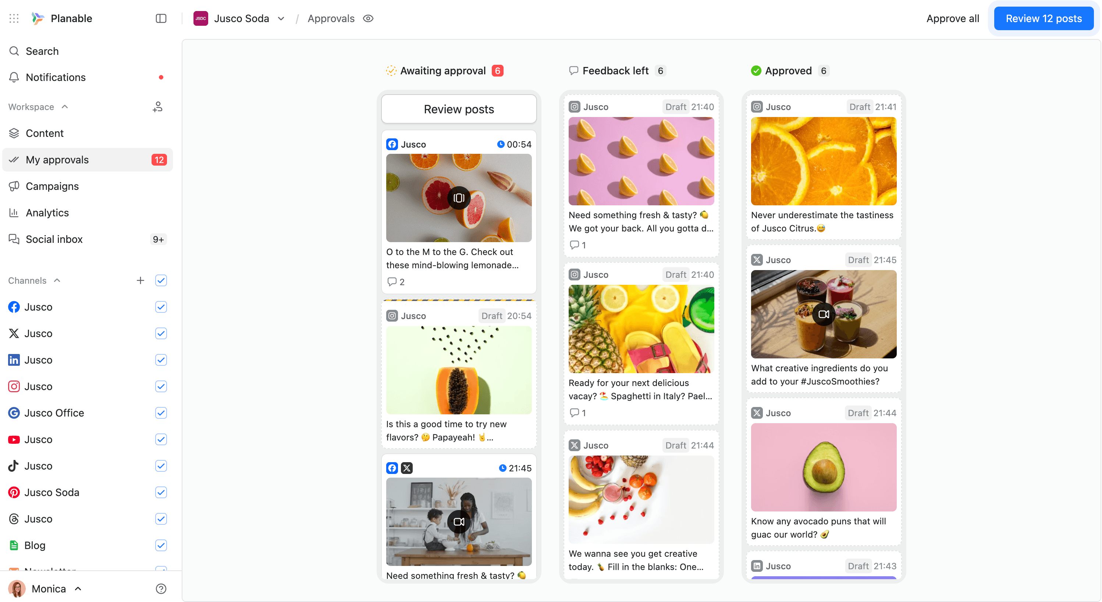Image resolution: width=1102 pixels, height=602 pixels.
Task: Uncheck the Facebook Jusco channel
Action: point(161,307)
